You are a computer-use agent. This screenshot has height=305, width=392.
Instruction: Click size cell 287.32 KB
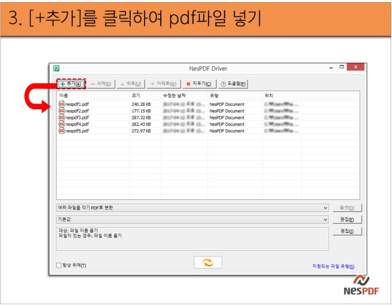tap(141, 118)
